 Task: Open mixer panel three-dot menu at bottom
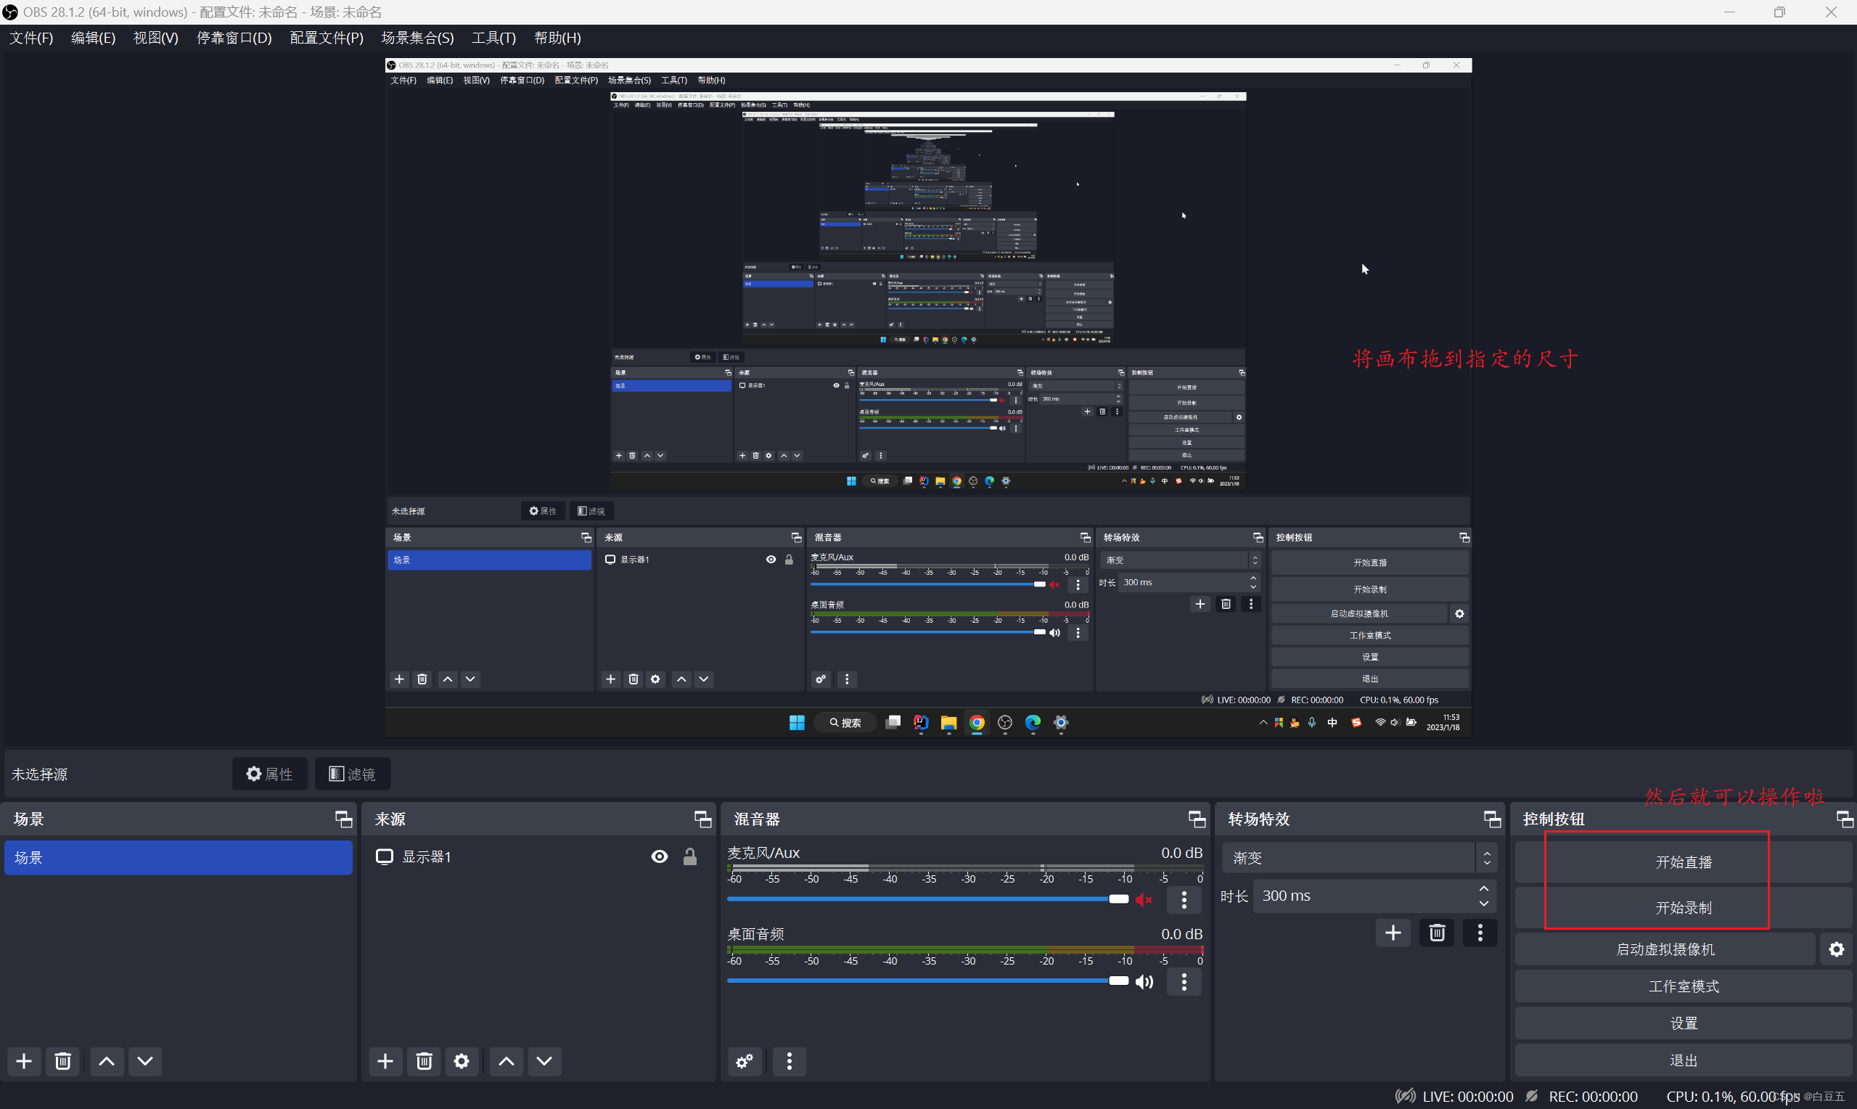[789, 1061]
